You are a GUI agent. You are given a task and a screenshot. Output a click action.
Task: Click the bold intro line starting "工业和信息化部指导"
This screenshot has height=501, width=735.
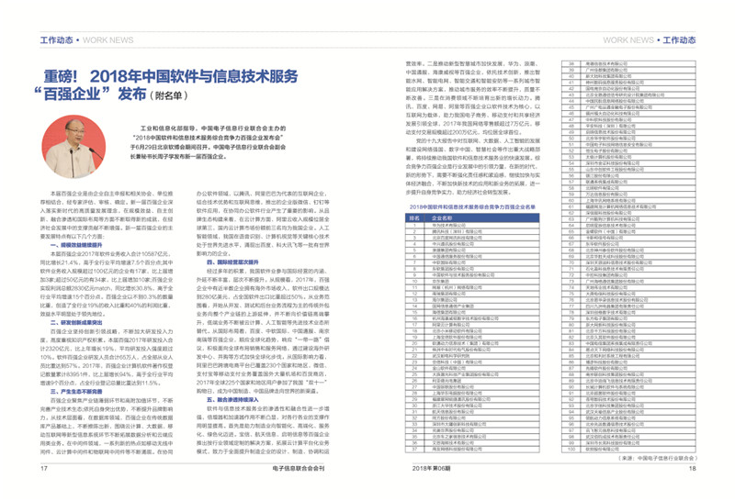pos(213,128)
